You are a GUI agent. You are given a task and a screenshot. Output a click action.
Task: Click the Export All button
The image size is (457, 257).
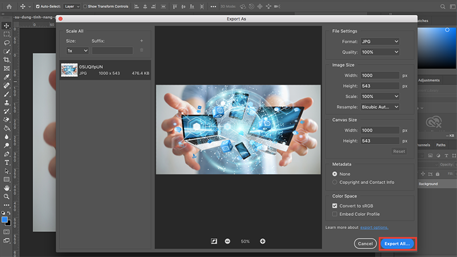[397, 244]
